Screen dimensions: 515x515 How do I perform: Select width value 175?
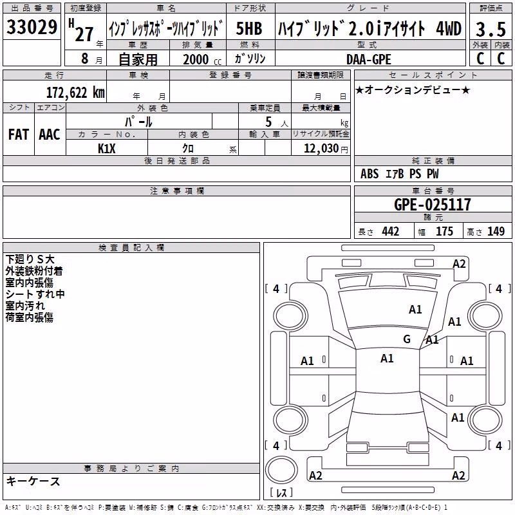pyautogui.click(x=444, y=232)
